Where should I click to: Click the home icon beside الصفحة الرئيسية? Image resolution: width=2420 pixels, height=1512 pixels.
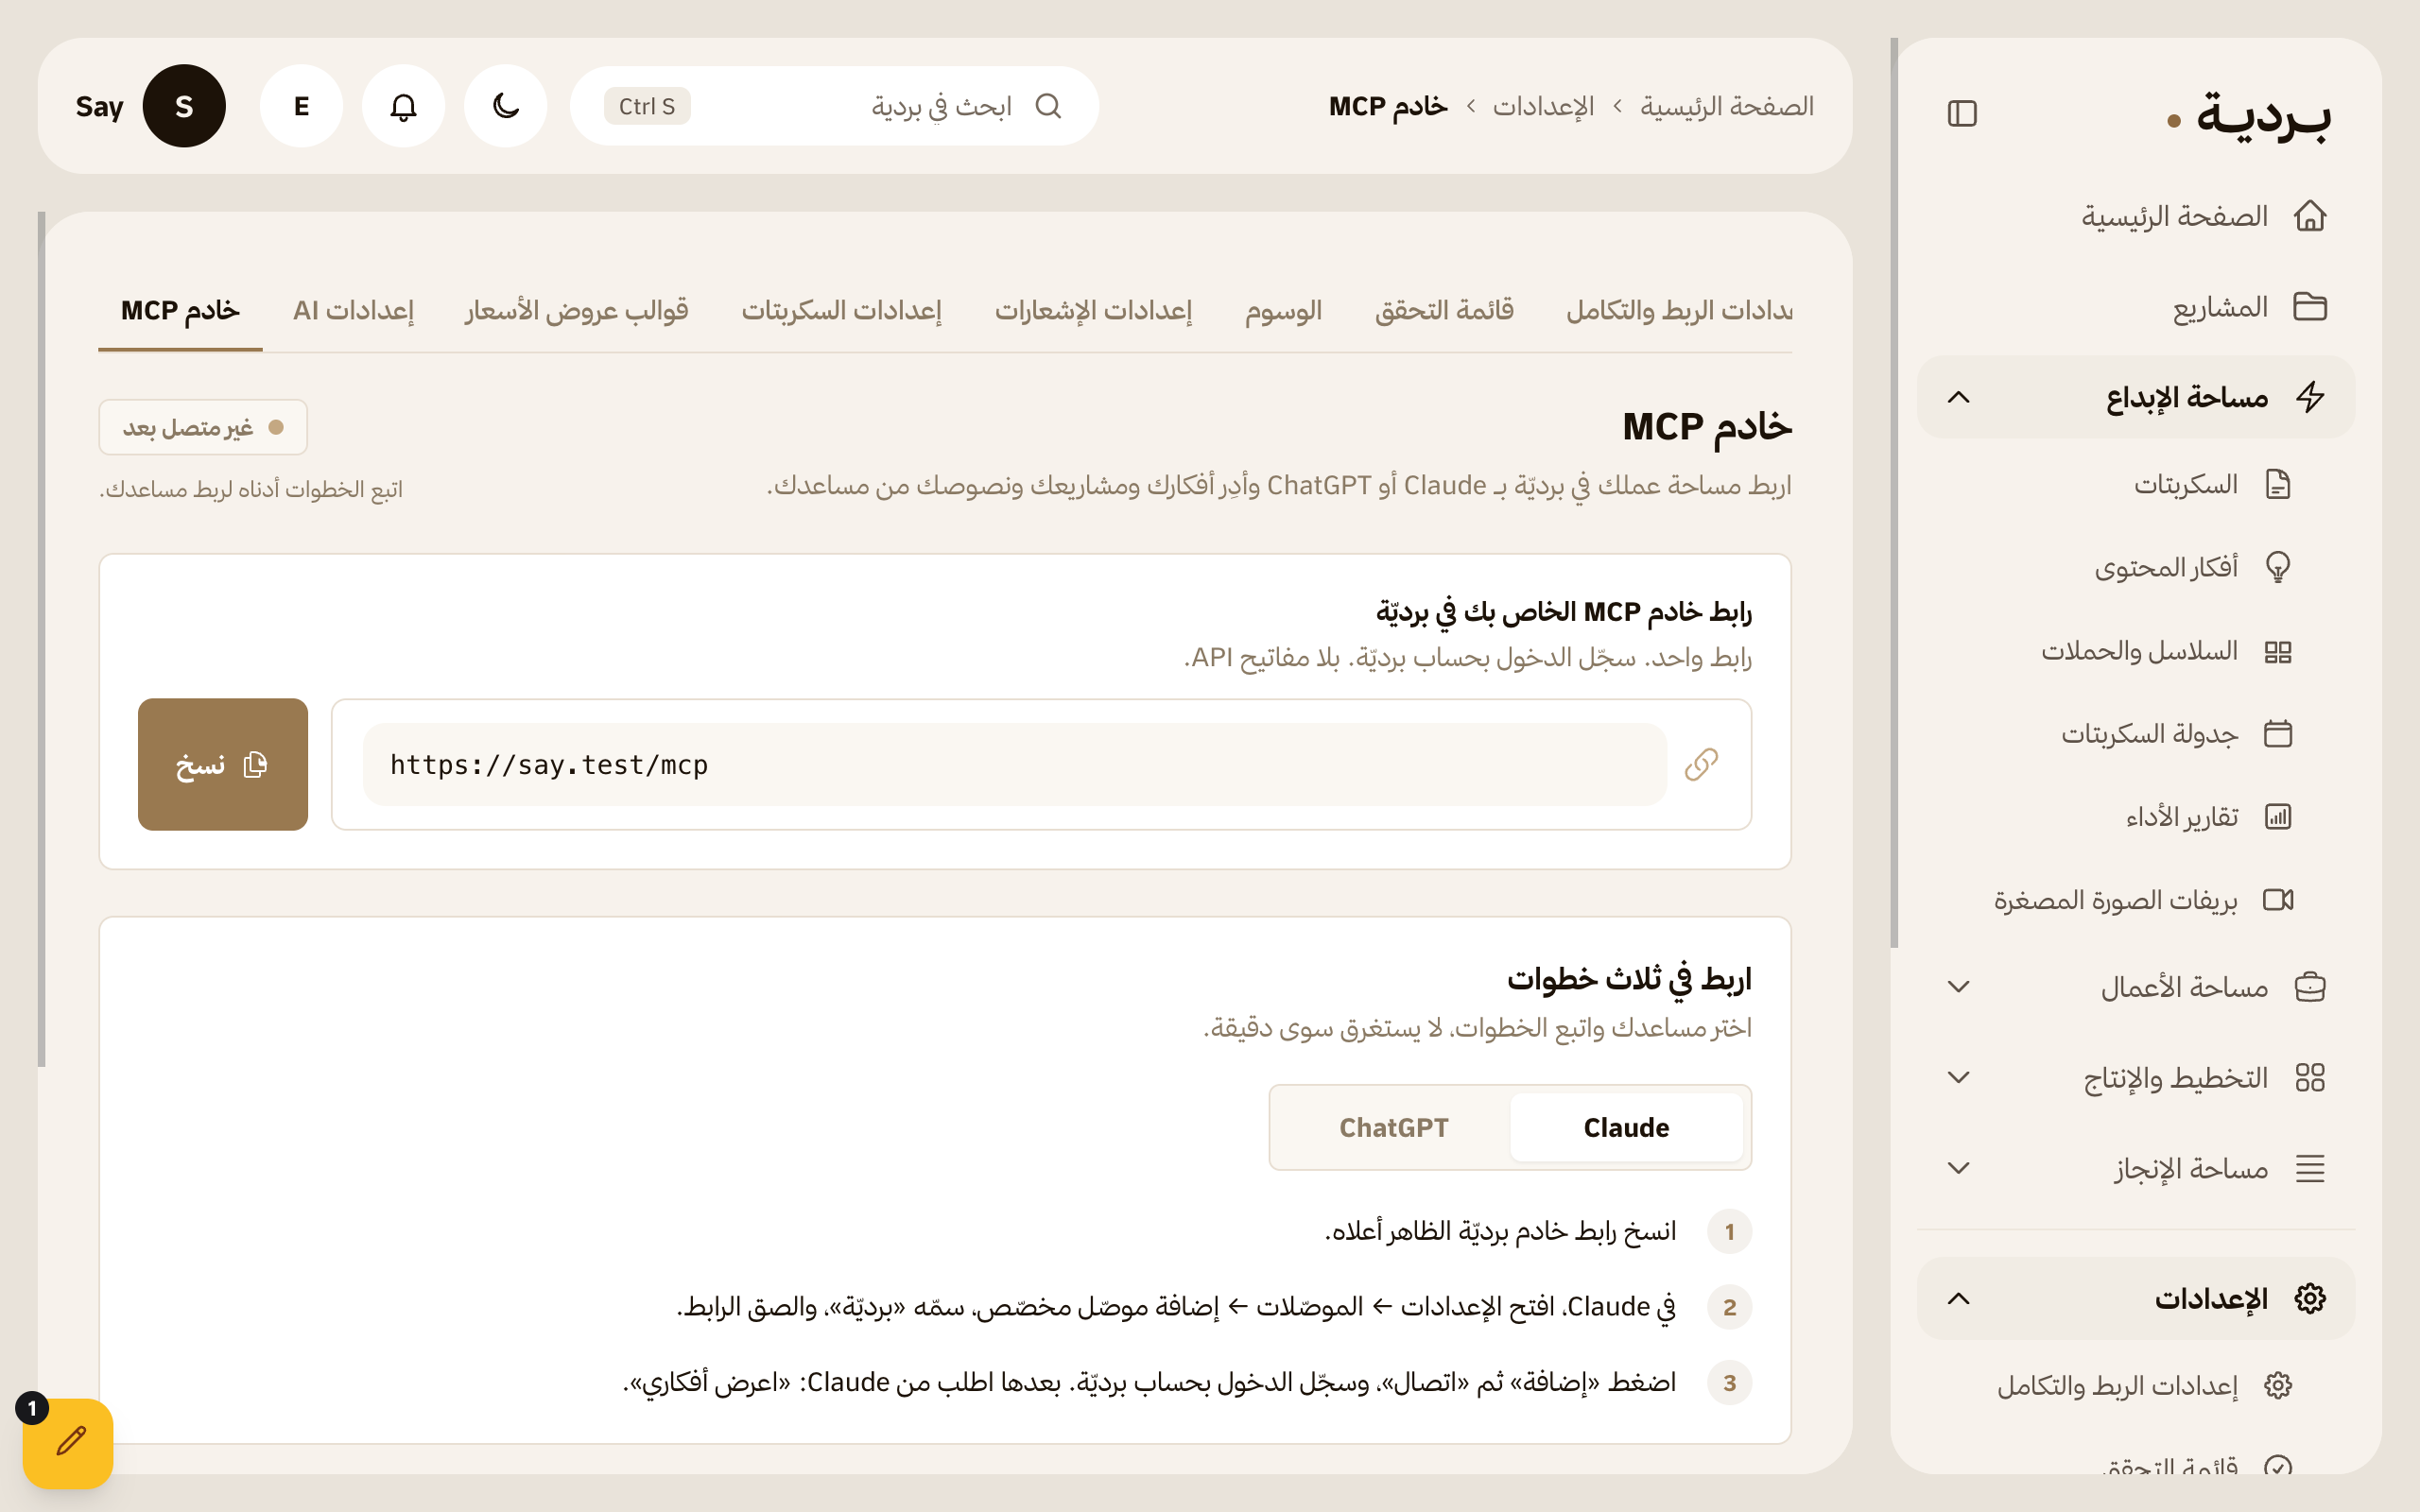click(x=2310, y=216)
